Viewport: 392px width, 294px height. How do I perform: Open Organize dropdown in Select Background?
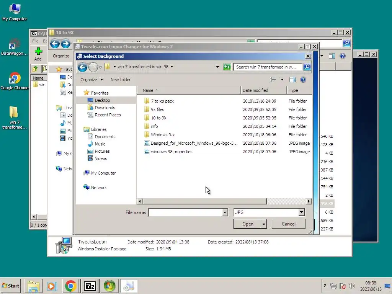[x=91, y=80]
